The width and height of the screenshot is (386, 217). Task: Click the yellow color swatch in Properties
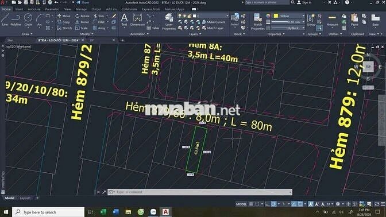(x=276, y=15)
